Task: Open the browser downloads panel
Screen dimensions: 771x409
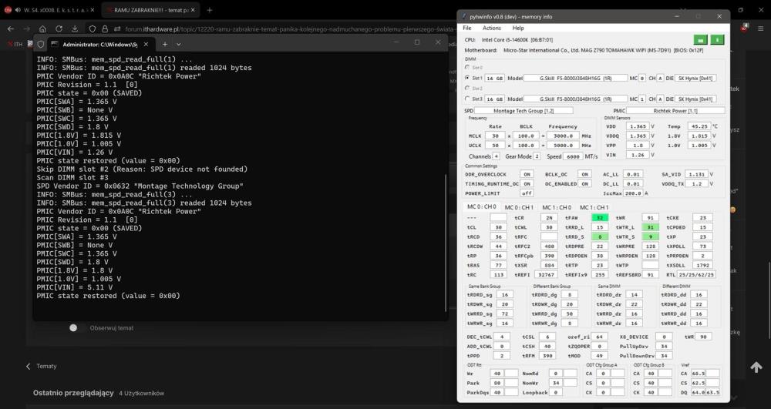Action: point(74,29)
